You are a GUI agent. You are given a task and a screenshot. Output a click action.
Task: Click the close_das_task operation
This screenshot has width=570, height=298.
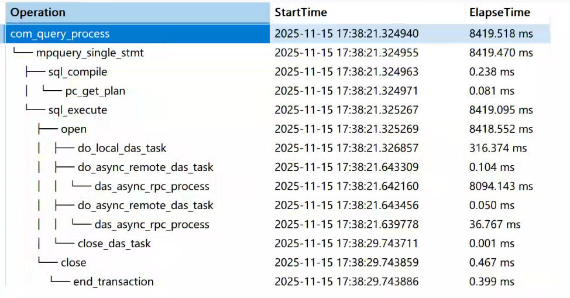pos(114,243)
